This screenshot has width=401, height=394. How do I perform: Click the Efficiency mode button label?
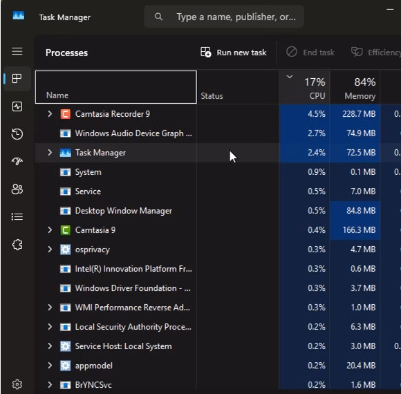pyautogui.click(x=384, y=53)
